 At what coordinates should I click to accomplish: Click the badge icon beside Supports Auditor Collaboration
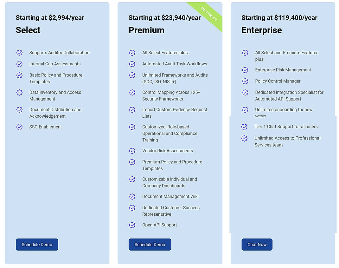pyautogui.click(x=19, y=53)
